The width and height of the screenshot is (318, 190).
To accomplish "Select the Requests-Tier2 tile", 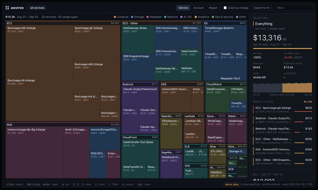I will pyautogui.click(x=233, y=78).
